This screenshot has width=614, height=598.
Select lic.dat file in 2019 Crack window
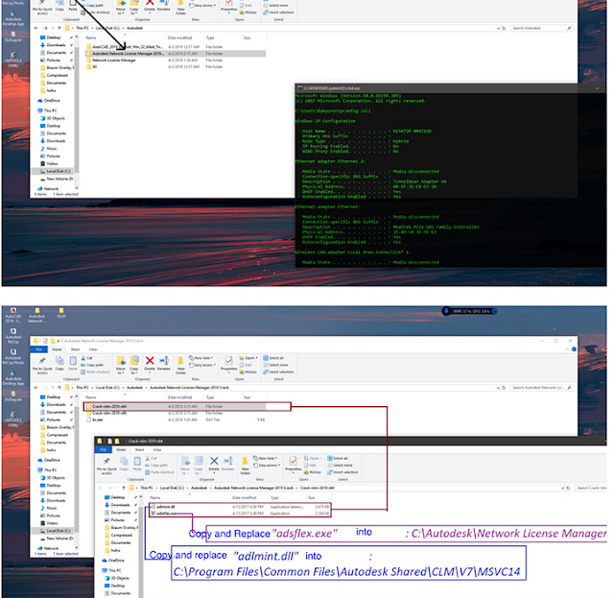pyautogui.click(x=175, y=419)
